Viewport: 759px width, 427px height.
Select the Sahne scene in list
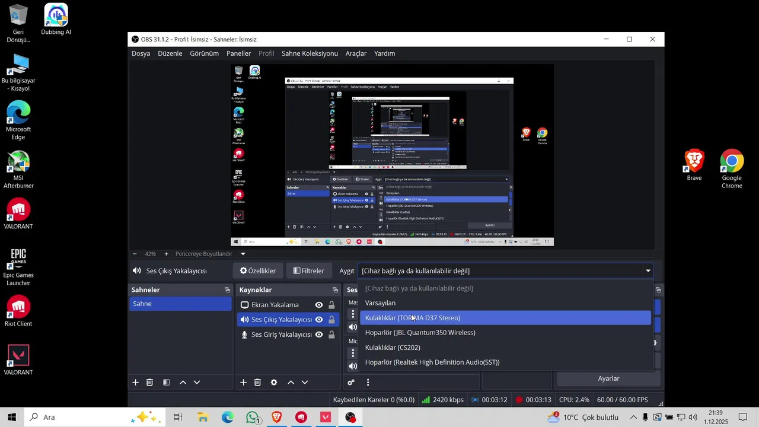pos(180,304)
